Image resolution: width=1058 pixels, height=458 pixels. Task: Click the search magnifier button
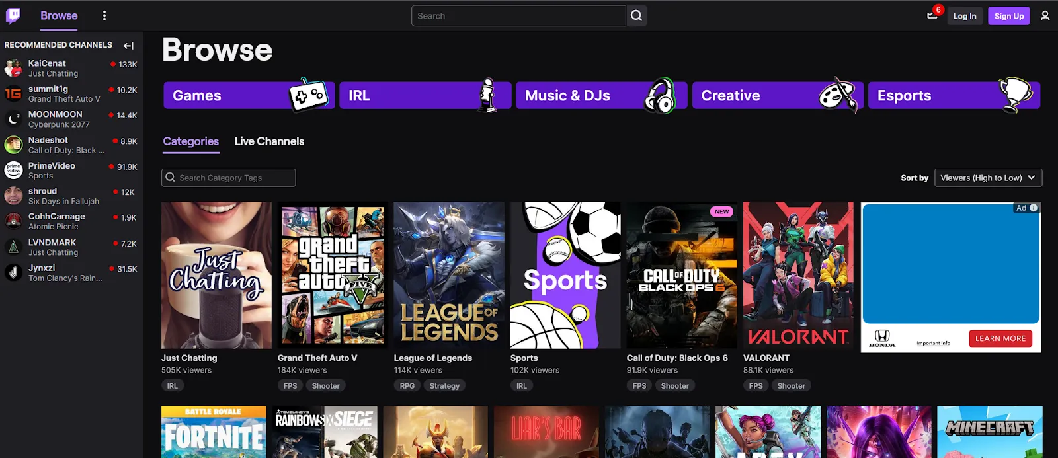(636, 16)
